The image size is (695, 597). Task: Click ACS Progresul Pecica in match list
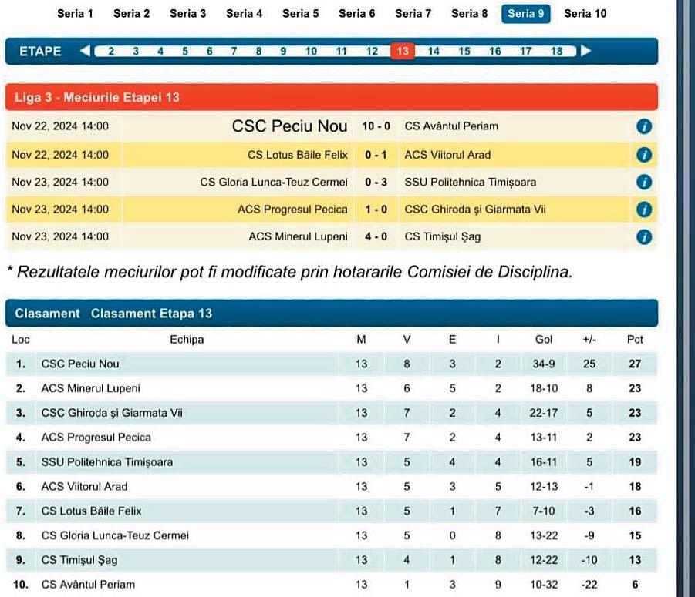click(x=292, y=210)
